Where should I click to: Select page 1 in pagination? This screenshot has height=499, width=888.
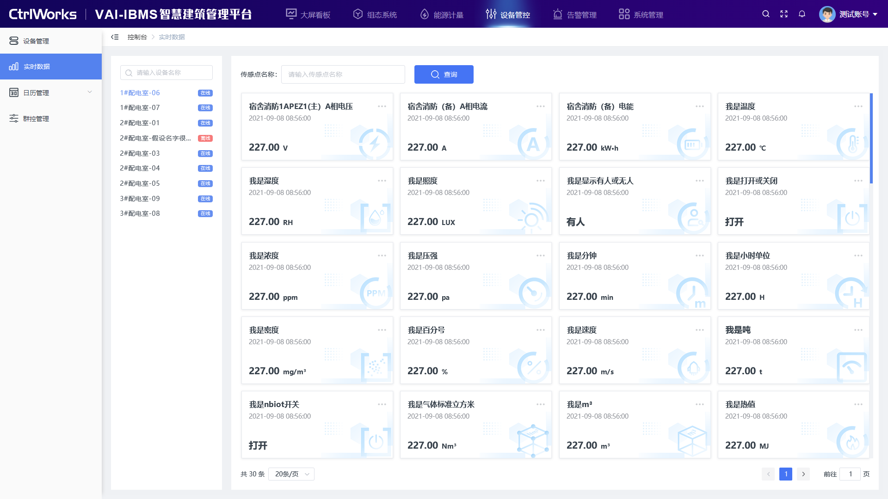click(786, 474)
